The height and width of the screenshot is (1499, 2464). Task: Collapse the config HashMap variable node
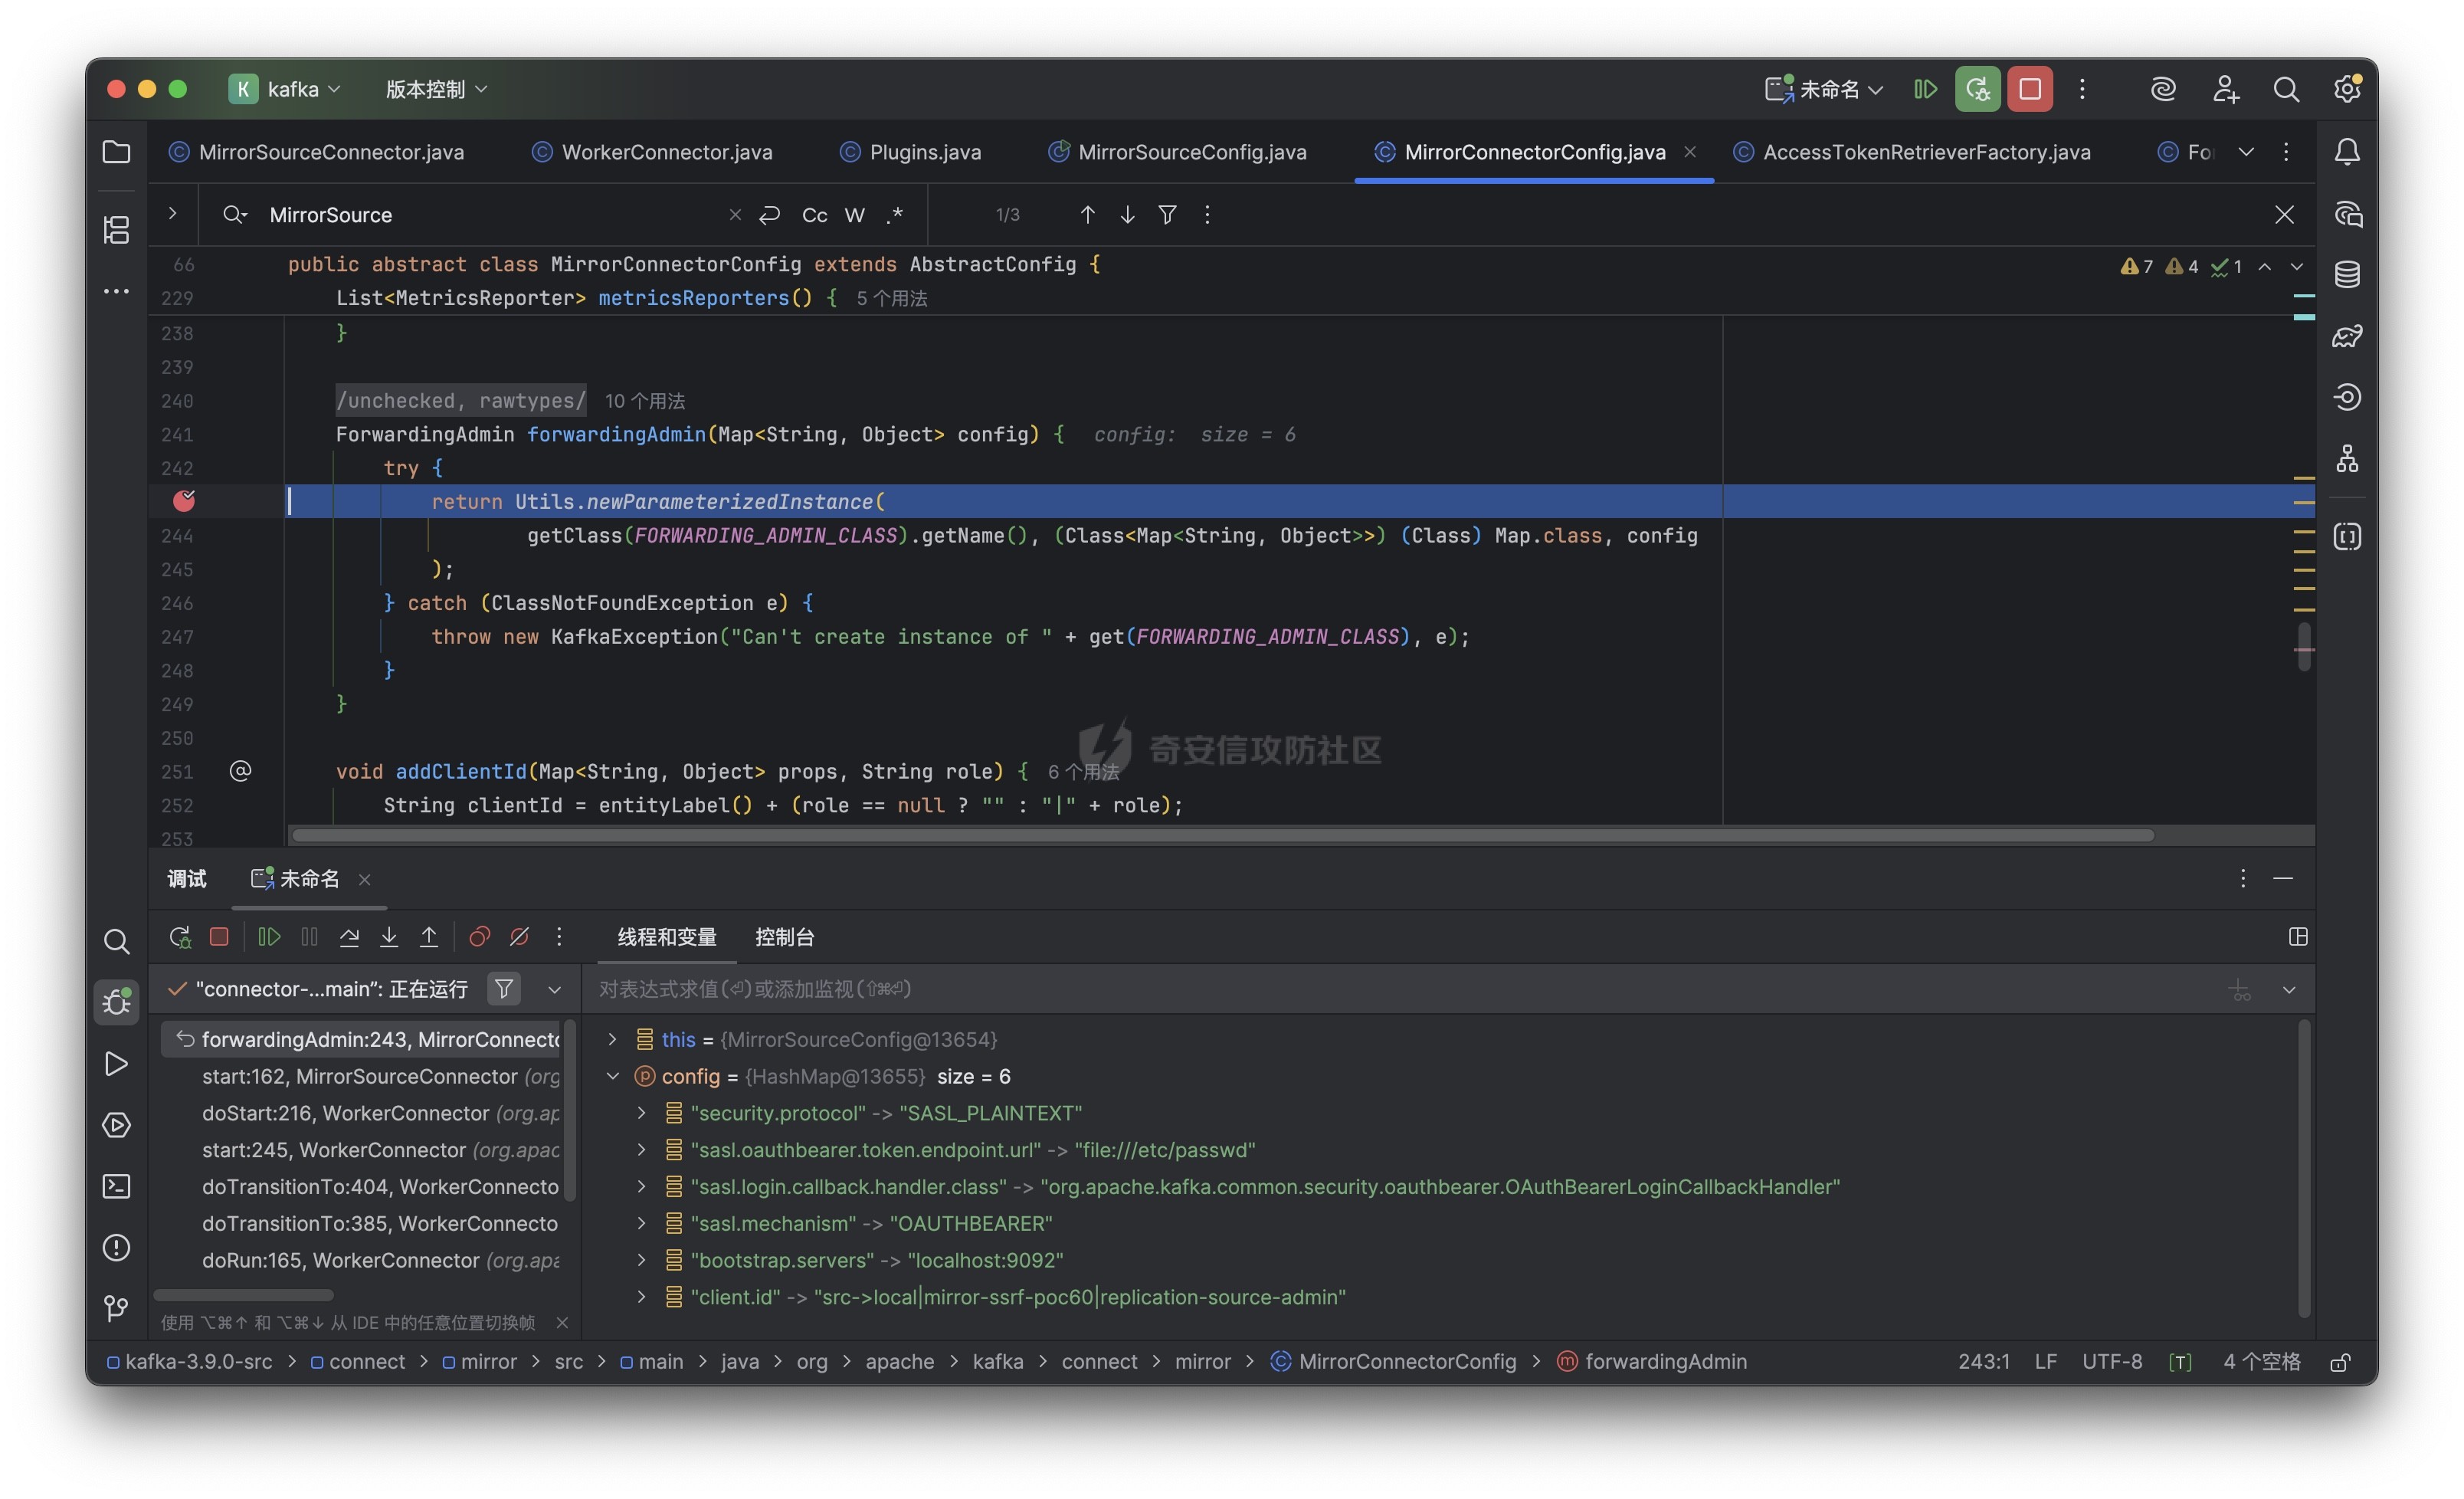point(613,1077)
